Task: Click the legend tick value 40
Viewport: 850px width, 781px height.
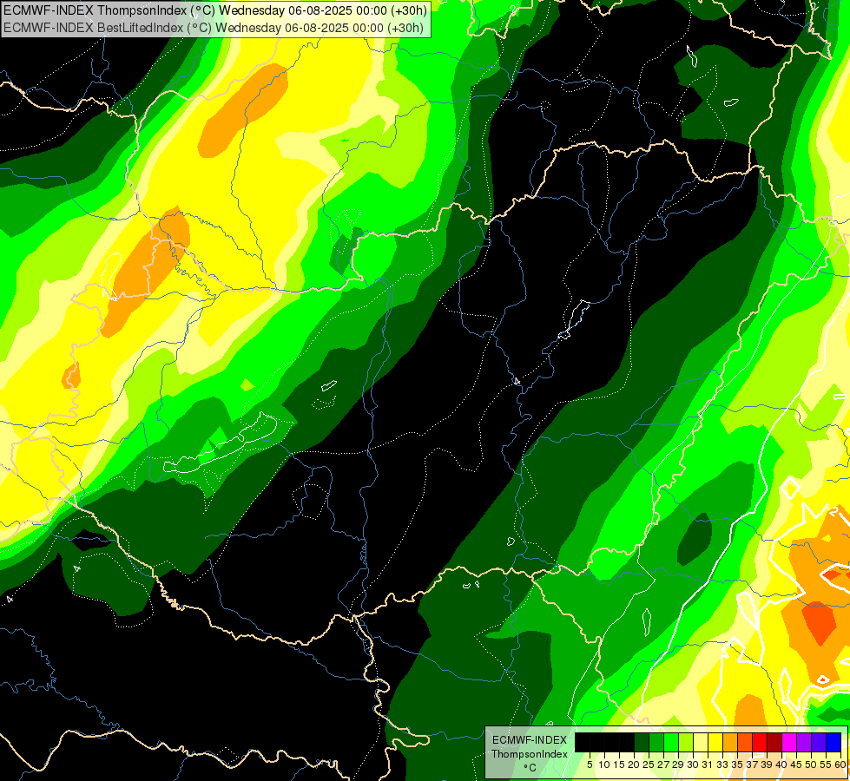Action: (781, 765)
